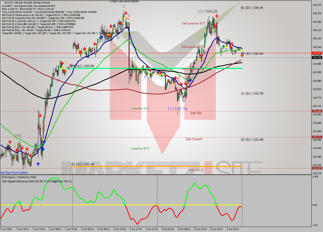
Task: Click the Sell 100 level label
Action: point(196,113)
